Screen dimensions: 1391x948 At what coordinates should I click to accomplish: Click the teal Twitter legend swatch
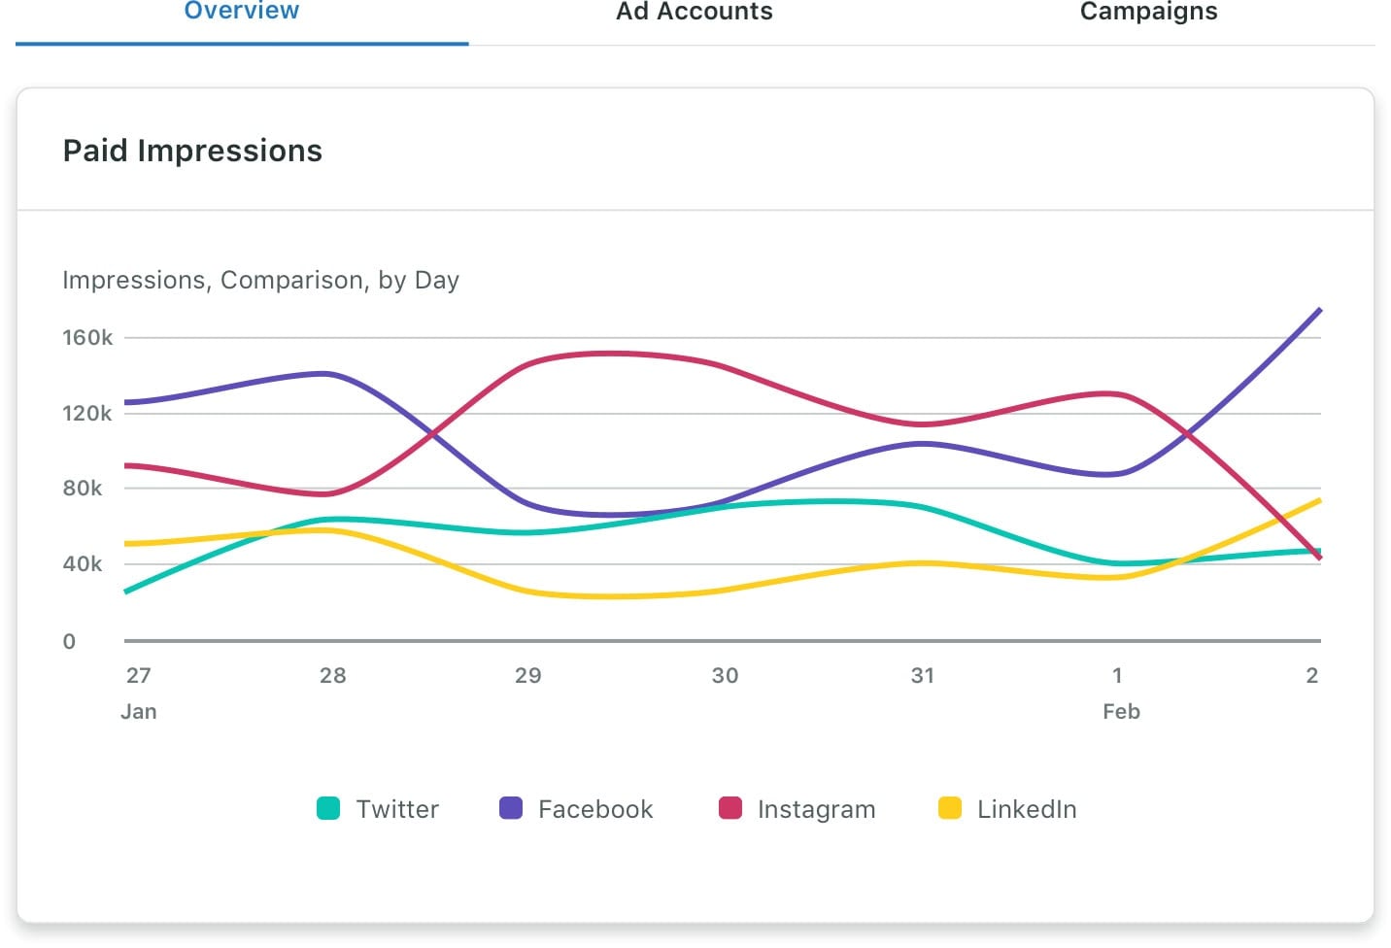click(x=328, y=808)
